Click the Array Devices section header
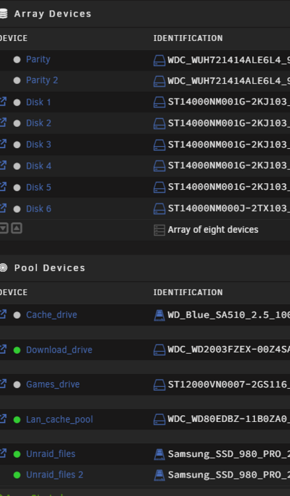Screen dimensions: 290x496 click(x=53, y=14)
